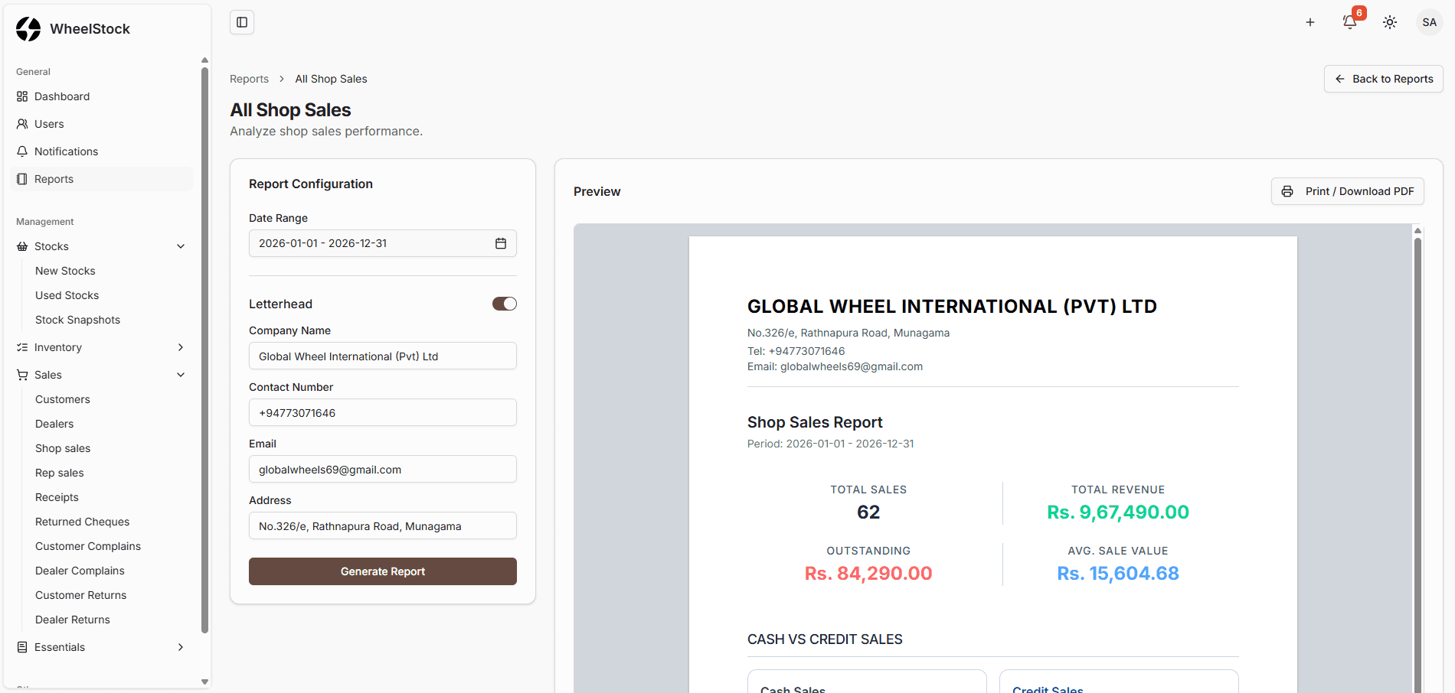Screen dimensions: 1455x693
Task: Click the Avg. Sale Value Rs. 15,604.68
Action: [x=1118, y=574]
